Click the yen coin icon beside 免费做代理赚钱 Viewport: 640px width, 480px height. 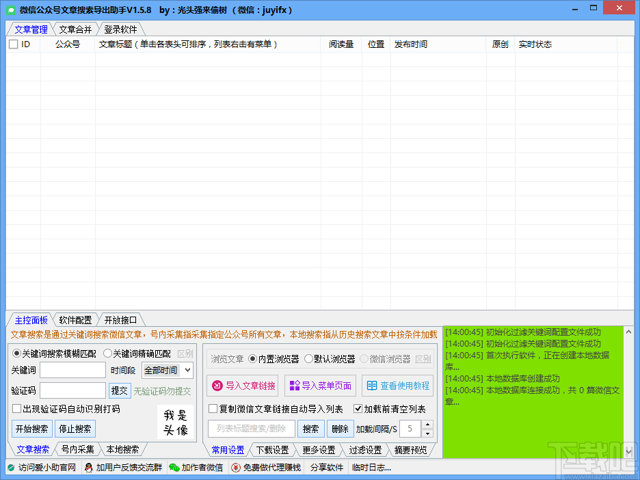click(235, 468)
